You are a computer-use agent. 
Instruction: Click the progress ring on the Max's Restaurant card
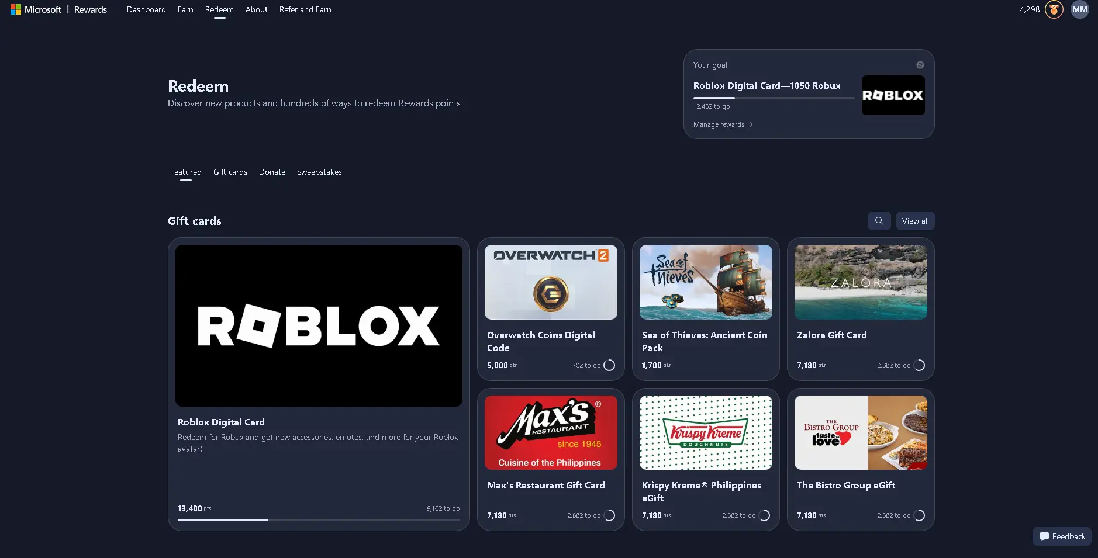point(609,515)
